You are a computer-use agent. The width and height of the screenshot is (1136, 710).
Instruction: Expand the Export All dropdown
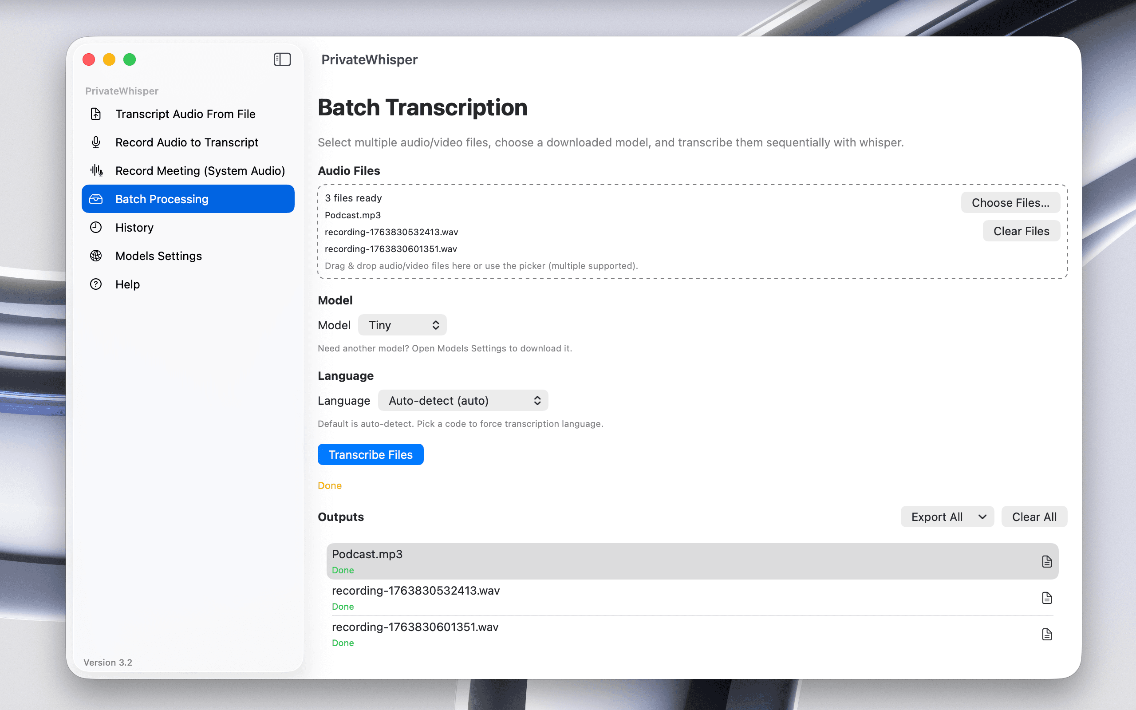click(947, 517)
